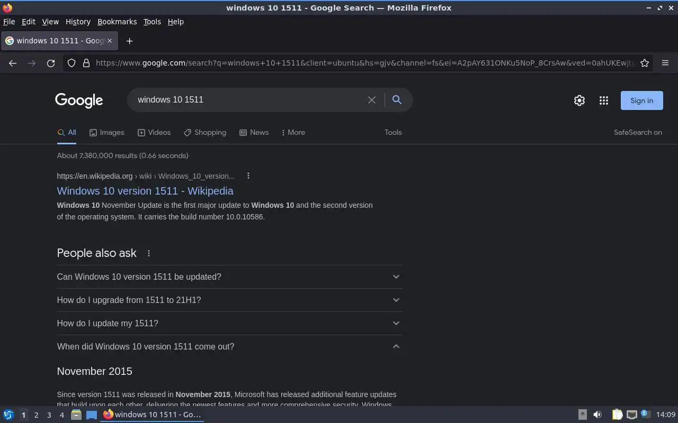
Task: Open the Tools search options
Action: pyautogui.click(x=393, y=133)
